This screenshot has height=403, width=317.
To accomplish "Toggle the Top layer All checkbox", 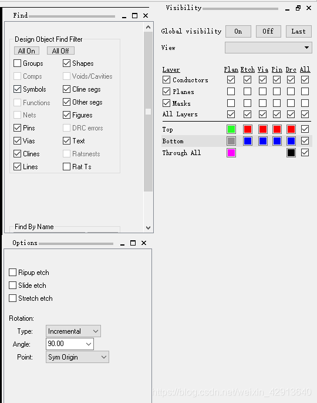I will (x=305, y=129).
